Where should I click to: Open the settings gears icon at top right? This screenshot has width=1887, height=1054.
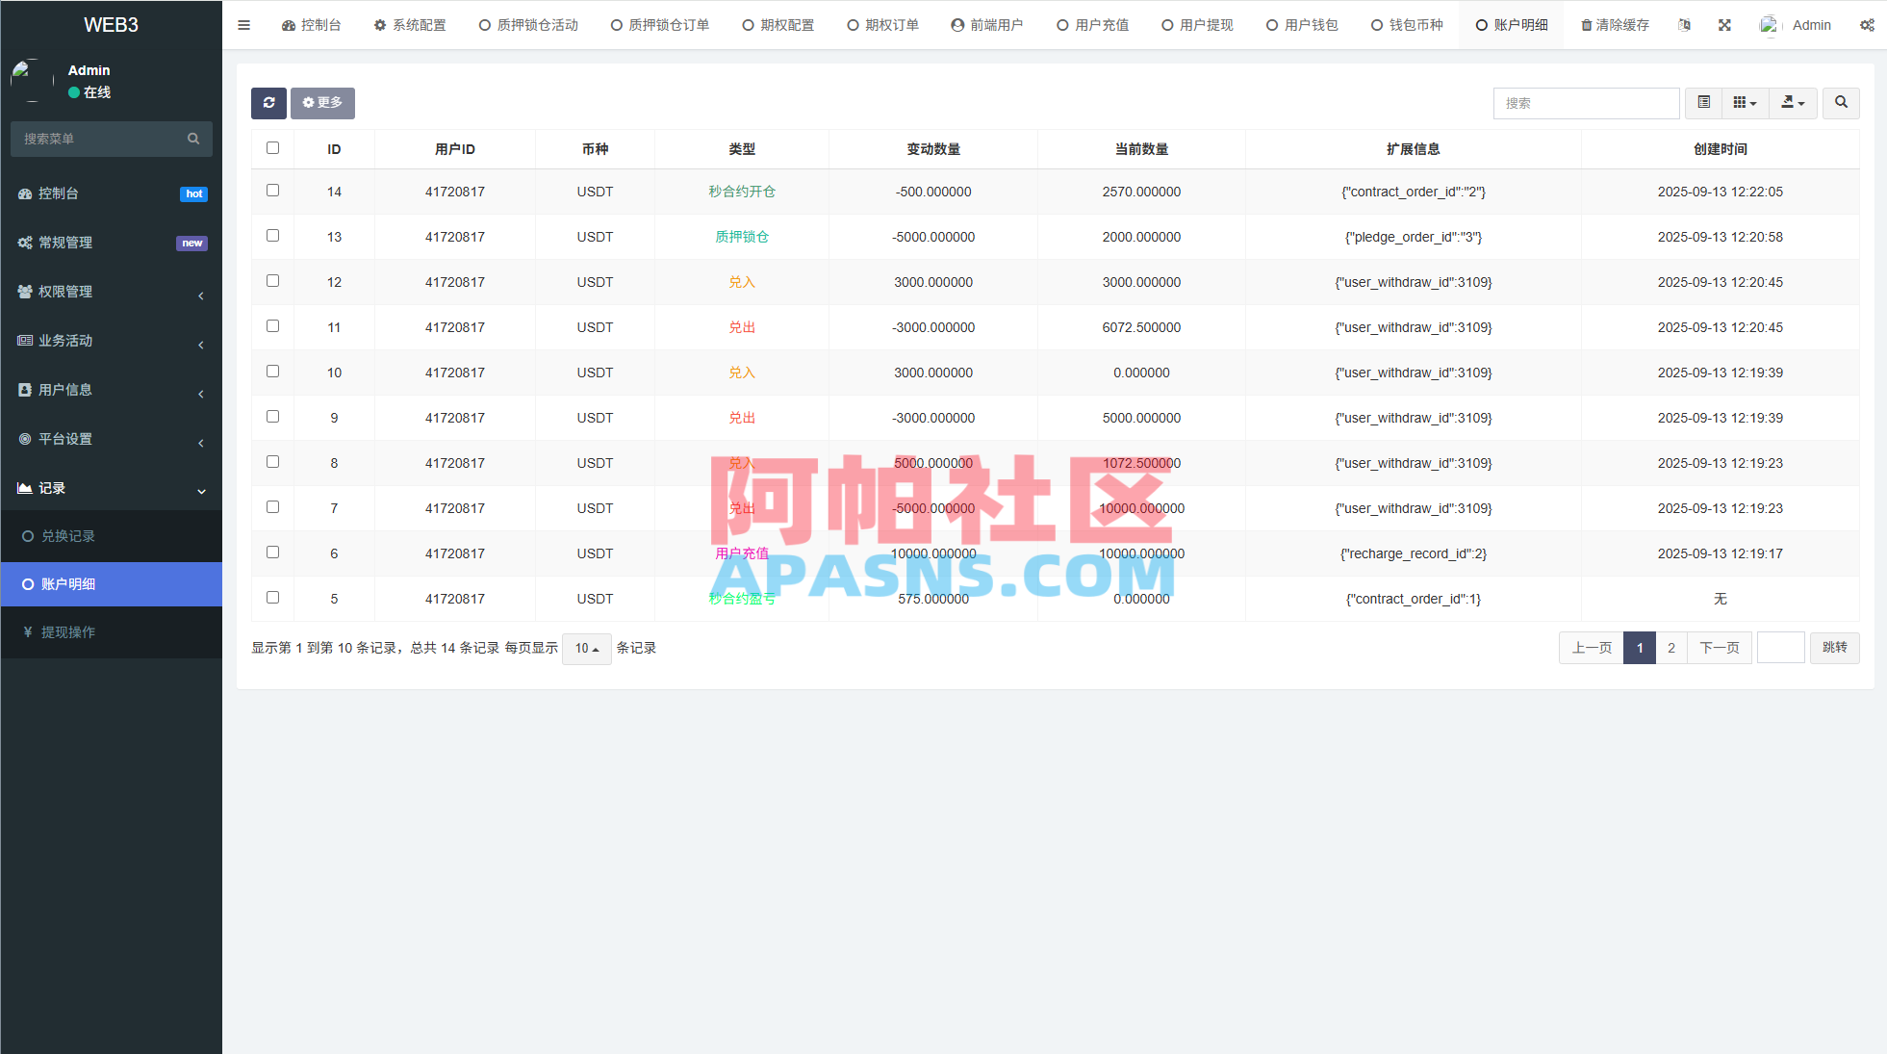pos(1867,24)
